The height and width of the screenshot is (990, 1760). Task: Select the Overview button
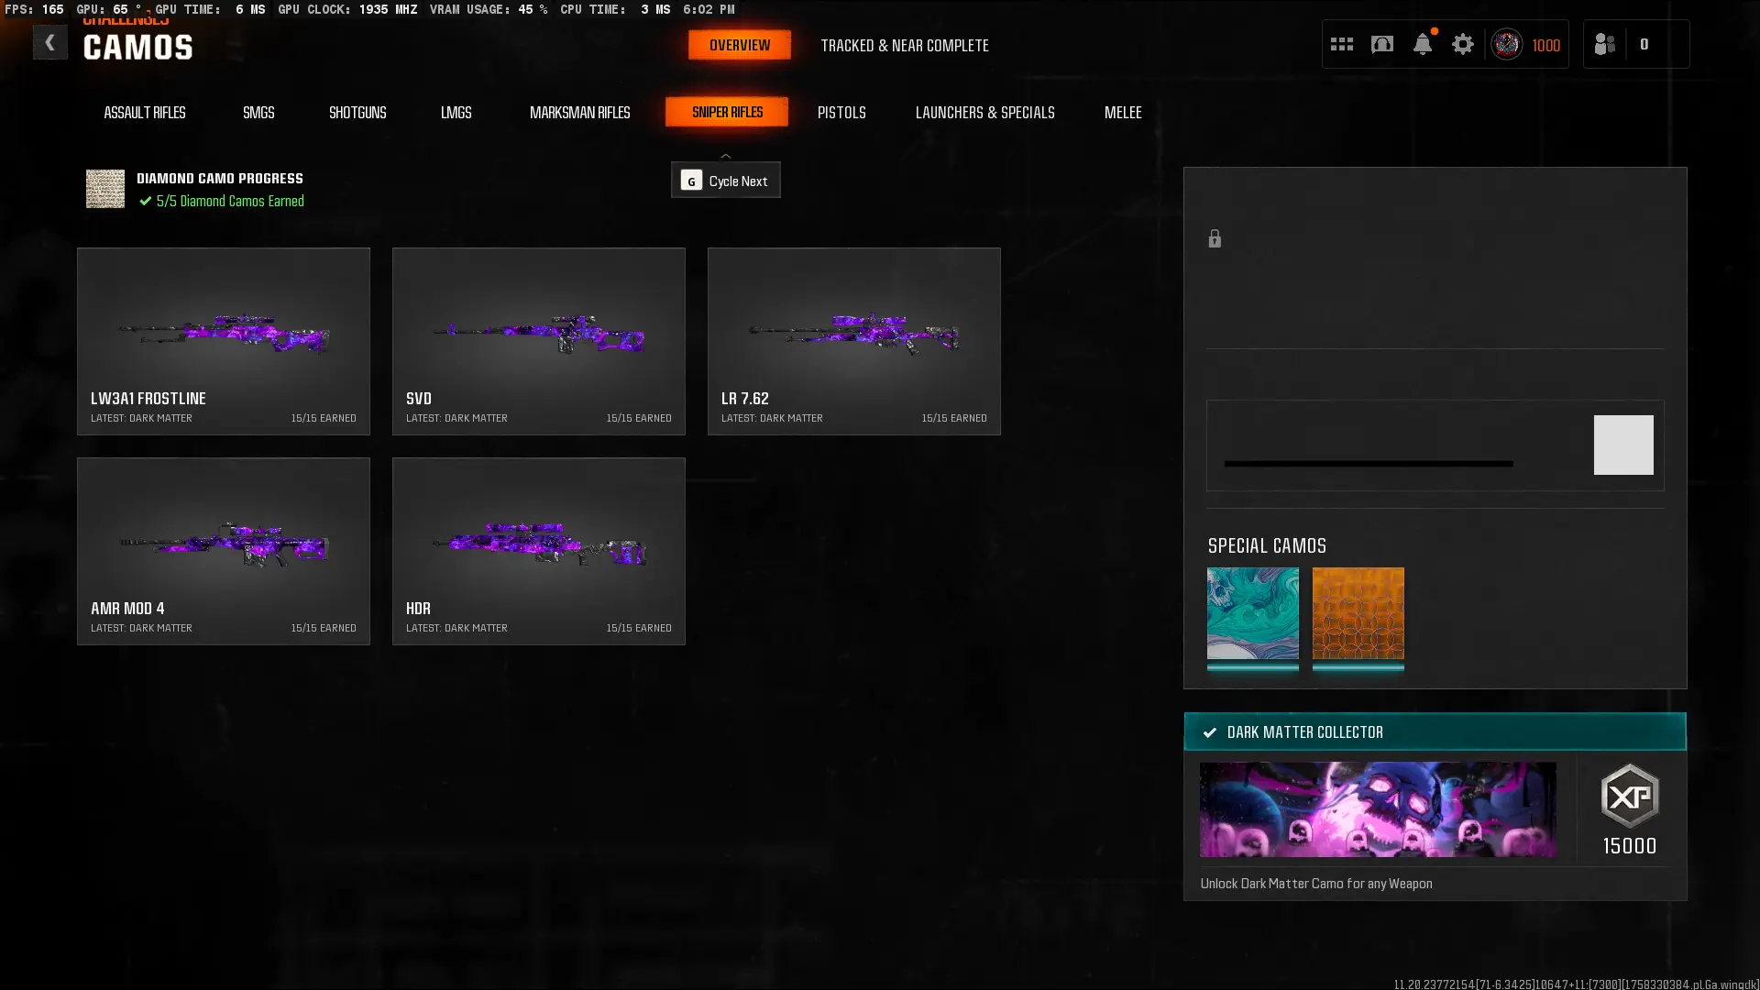pos(739,45)
